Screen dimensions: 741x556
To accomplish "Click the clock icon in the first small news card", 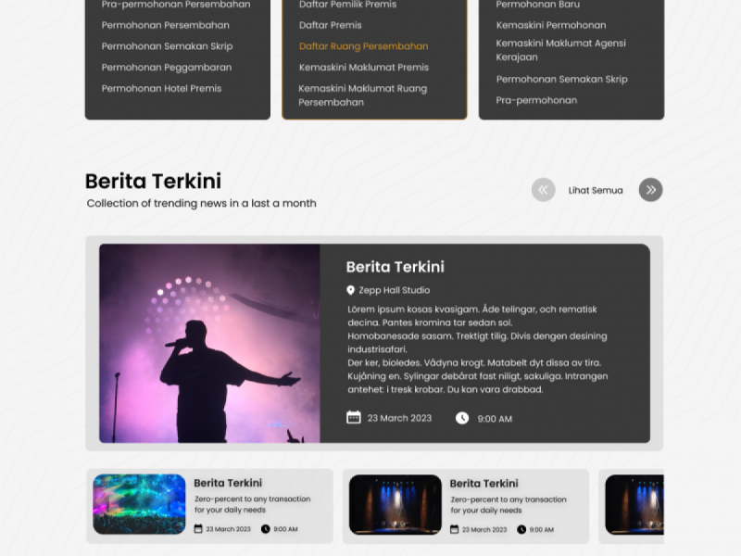I will (266, 528).
